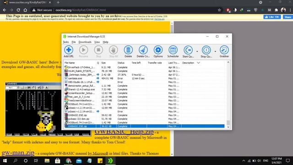Screen dimensions: 293x165
Task: Select the gwbasic-321-ibm.zip row
Action: 144,119
